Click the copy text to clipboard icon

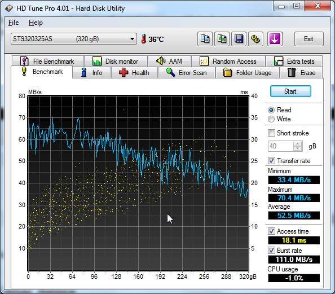(x=205, y=39)
